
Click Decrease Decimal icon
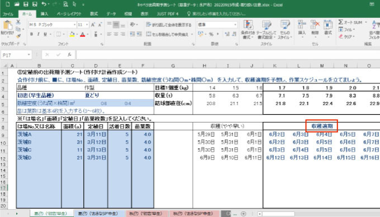234,34
